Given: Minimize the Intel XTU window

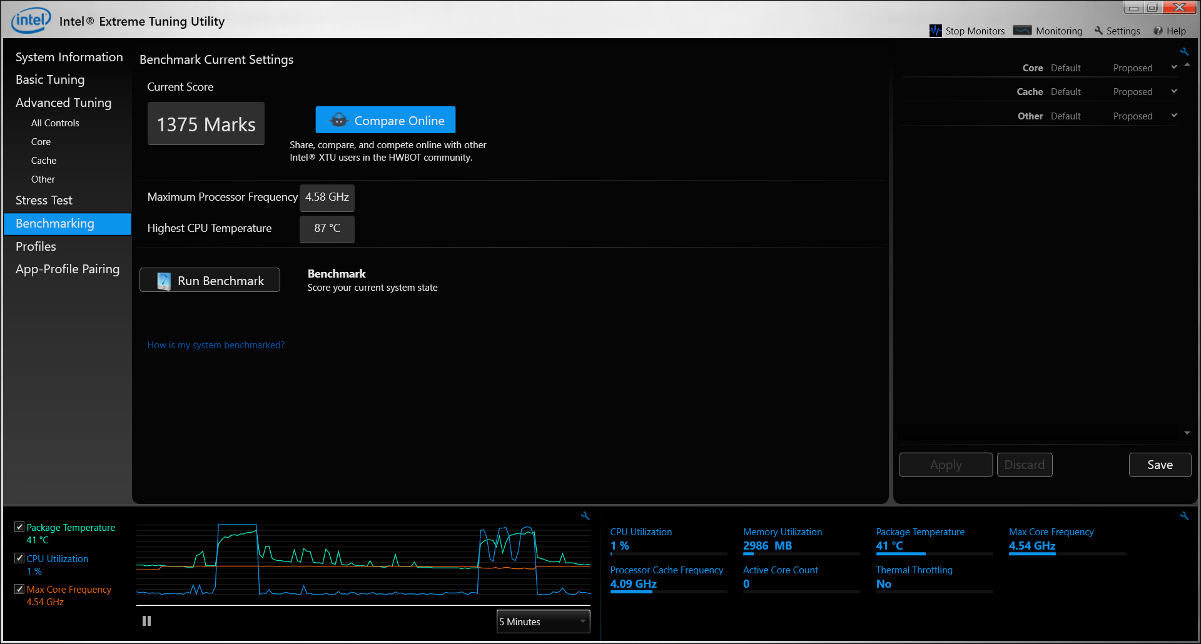Looking at the screenshot, I should [1133, 8].
